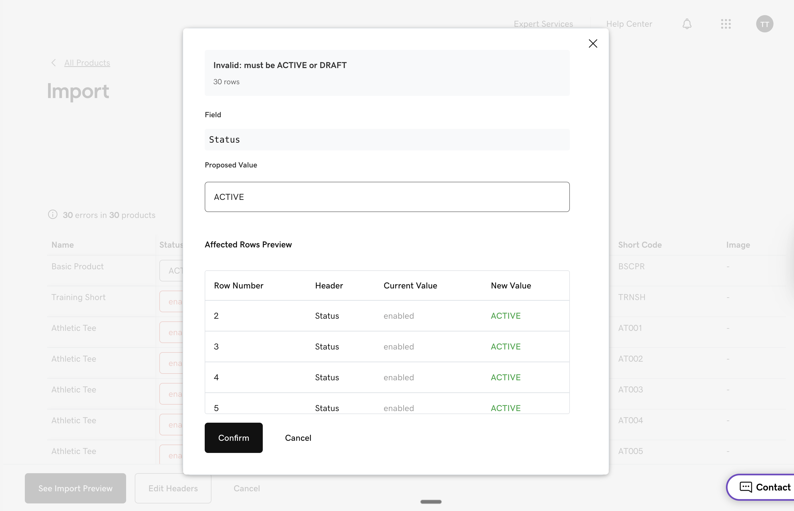Click the back chevron before All Products
Viewport: 794px width, 511px height.
[54, 63]
